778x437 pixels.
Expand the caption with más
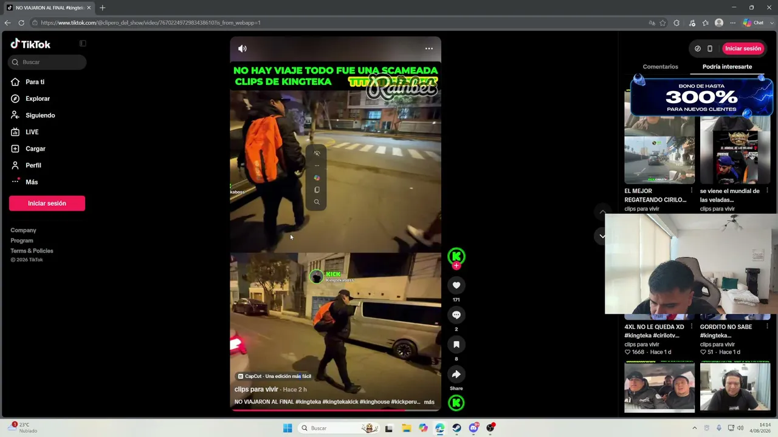(429, 402)
